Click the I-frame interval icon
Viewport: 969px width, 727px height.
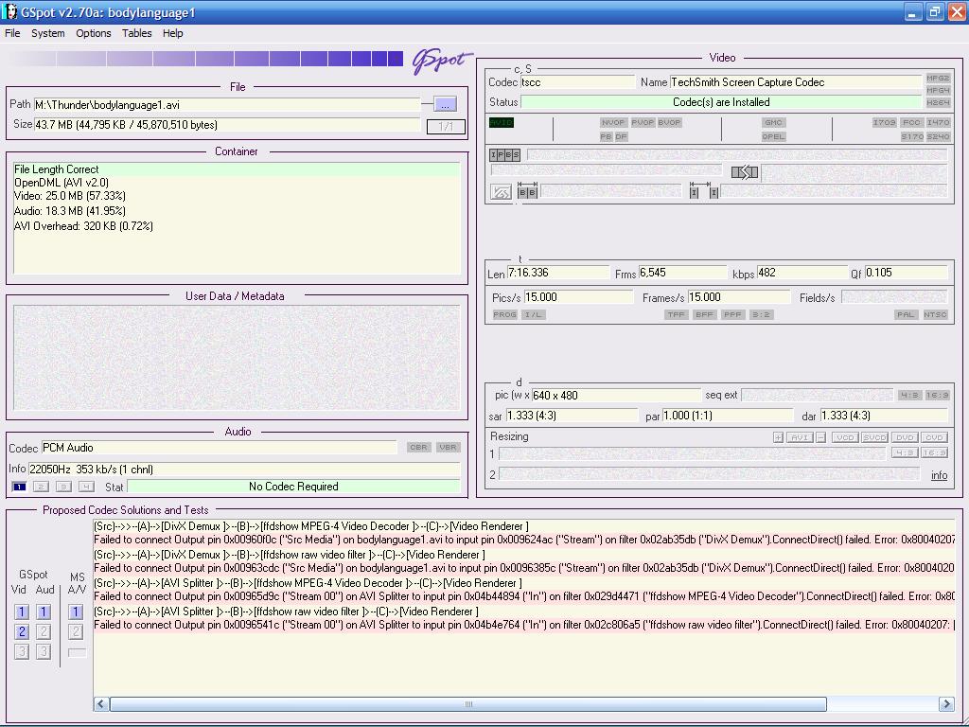703,190
